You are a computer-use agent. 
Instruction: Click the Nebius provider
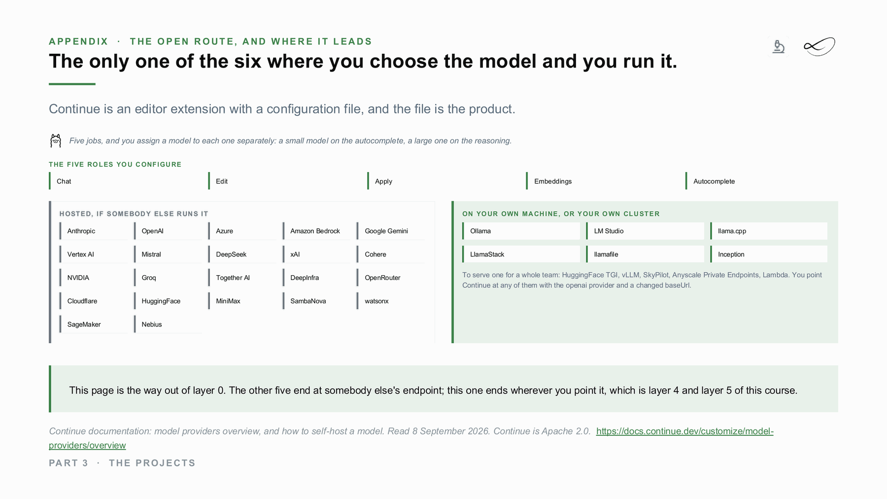[x=168, y=324]
